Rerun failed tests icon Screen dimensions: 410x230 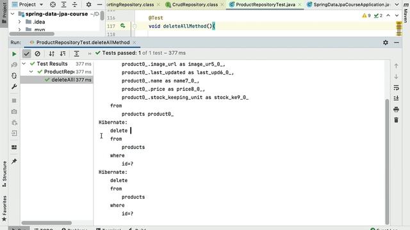pos(14,65)
